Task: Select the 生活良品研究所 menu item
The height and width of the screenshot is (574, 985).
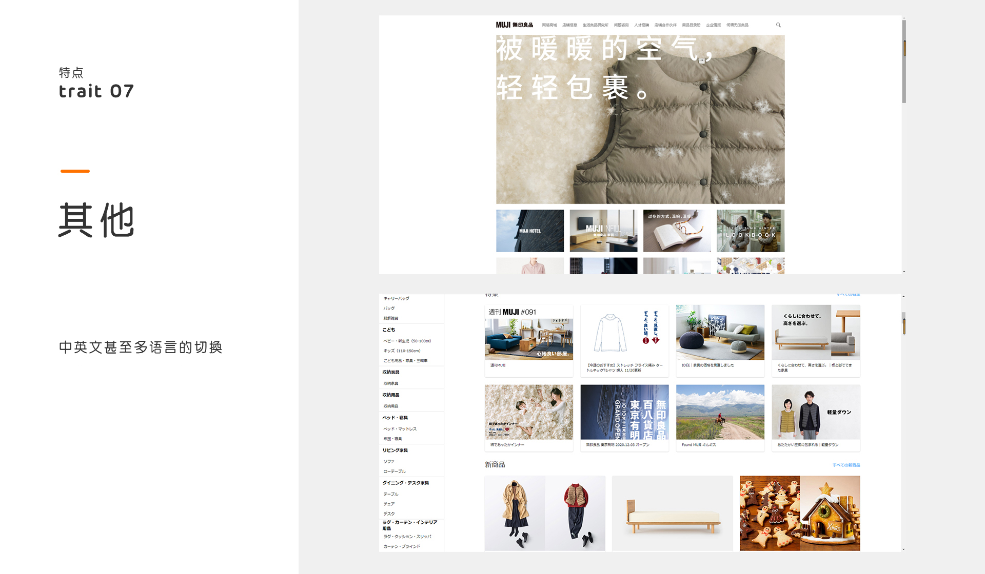Action: tap(595, 25)
